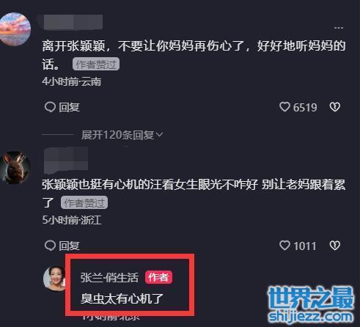This screenshot has height=327, width=360.
Task: Like the comment with 1011 likes
Action: 284,246
